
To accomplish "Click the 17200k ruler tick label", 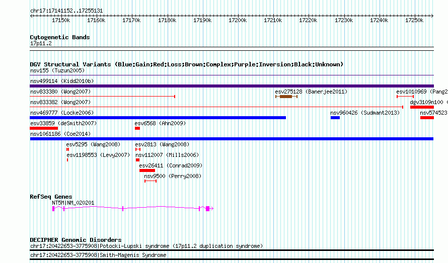I will (x=238, y=21).
